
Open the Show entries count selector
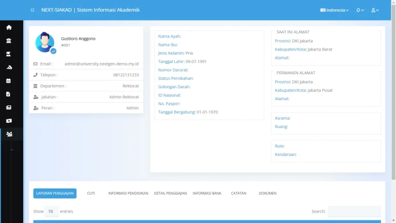[52, 211]
